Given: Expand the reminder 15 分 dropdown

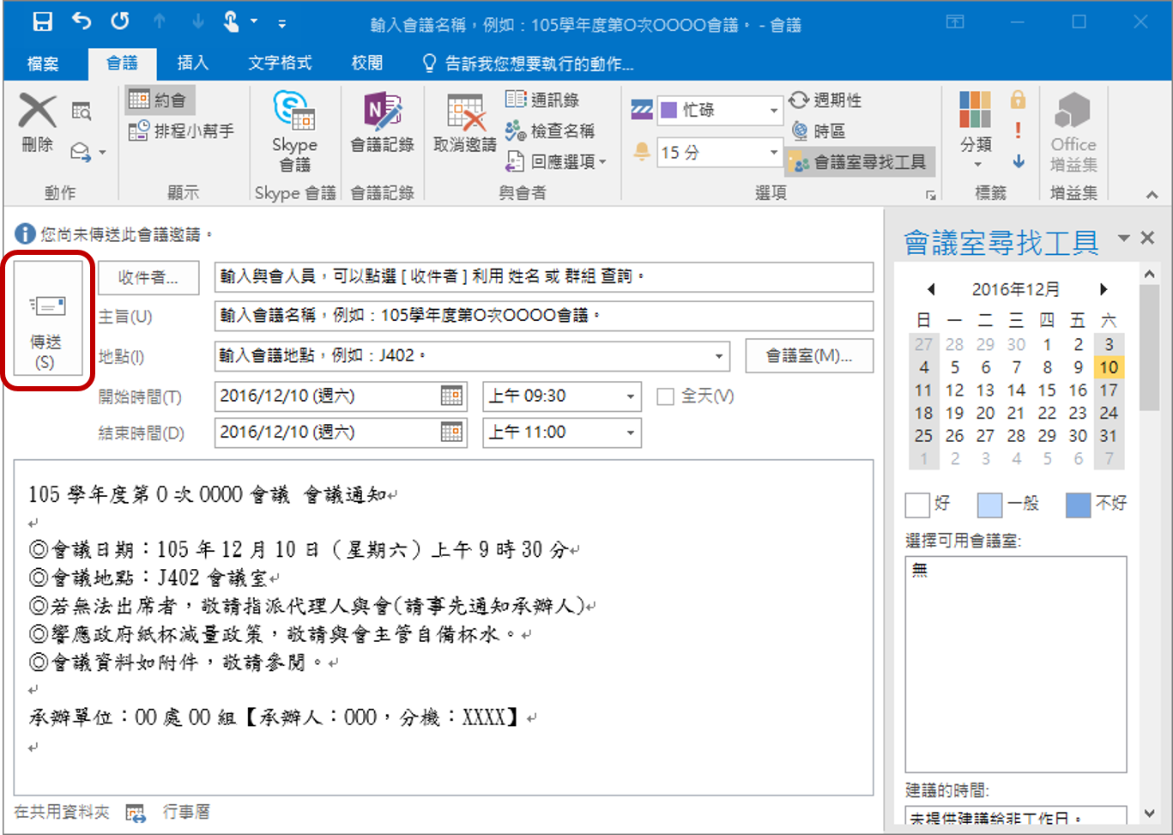Looking at the screenshot, I should 773,153.
